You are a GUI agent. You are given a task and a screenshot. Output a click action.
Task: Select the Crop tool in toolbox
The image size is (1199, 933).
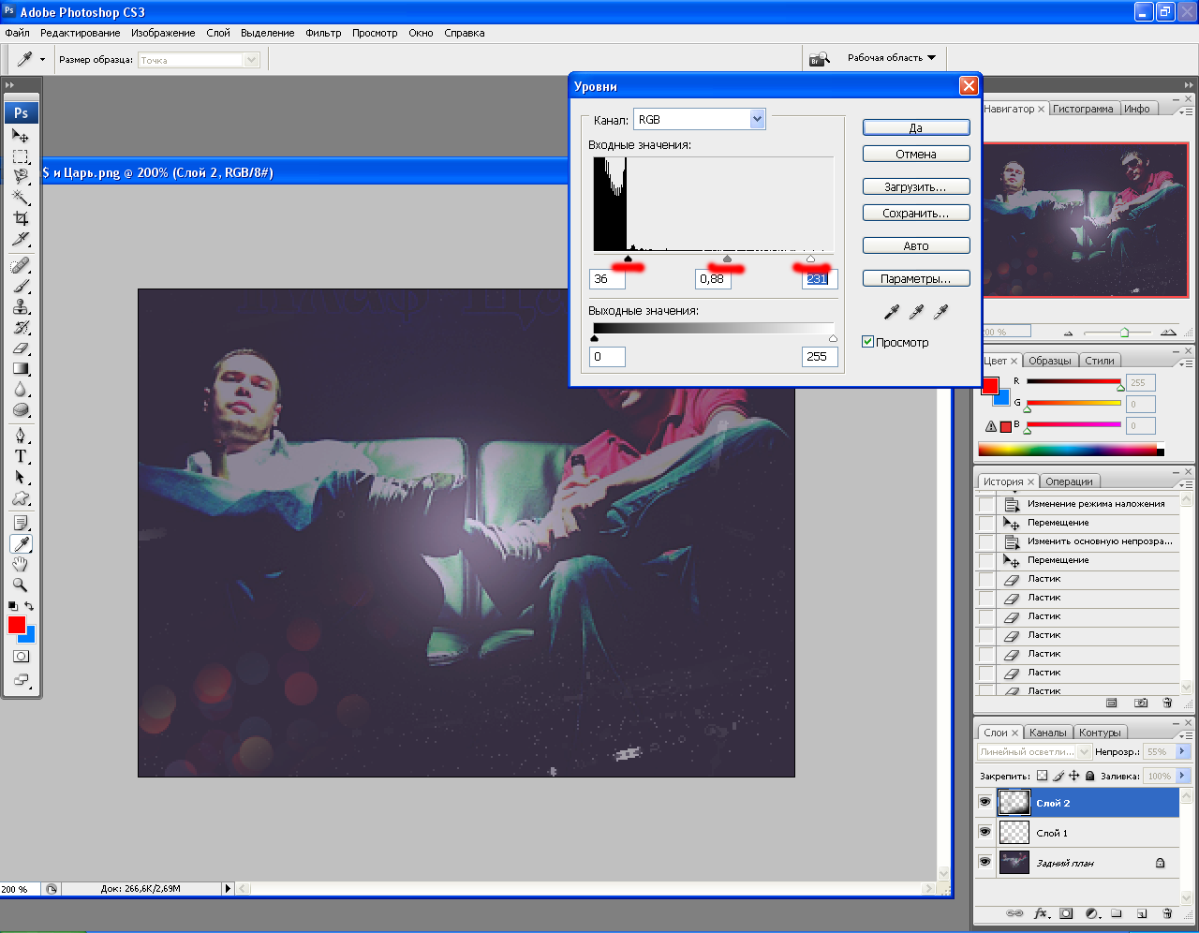tap(21, 218)
